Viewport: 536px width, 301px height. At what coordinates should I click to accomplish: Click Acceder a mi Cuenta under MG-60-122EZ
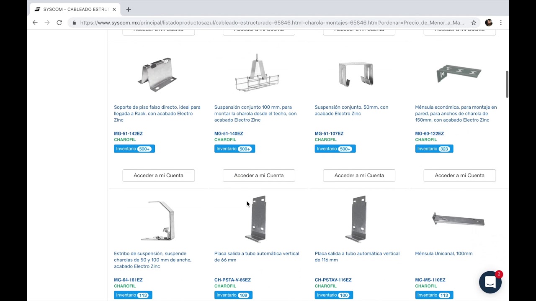point(459,176)
